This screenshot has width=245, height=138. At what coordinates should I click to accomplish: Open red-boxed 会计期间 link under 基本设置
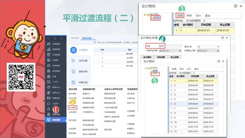(73, 107)
